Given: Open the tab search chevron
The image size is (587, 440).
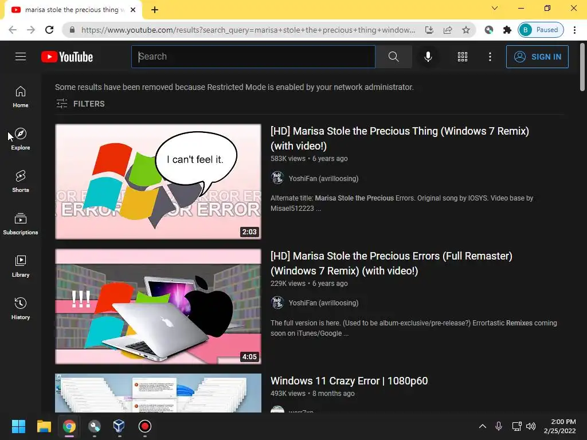Looking at the screenshot, I should pos(495,8).
